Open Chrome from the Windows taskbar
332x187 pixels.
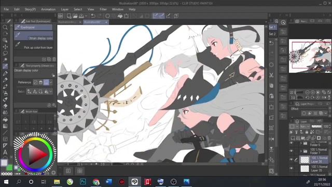96,182
